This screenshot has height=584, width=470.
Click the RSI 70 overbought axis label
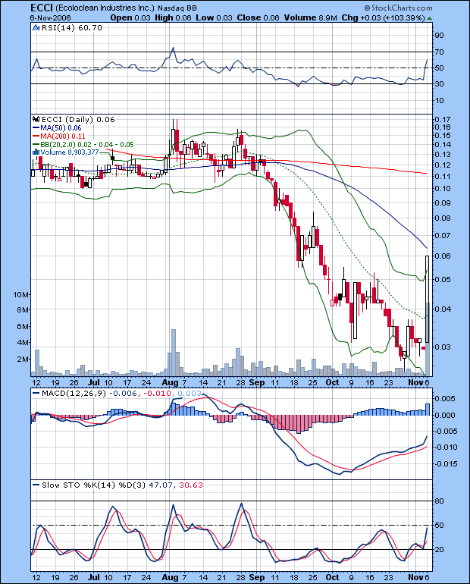coord(440,52)
